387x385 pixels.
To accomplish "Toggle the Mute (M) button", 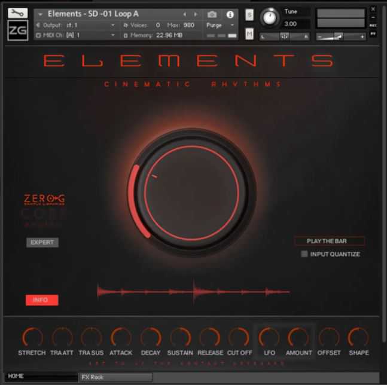I will 249,34.
